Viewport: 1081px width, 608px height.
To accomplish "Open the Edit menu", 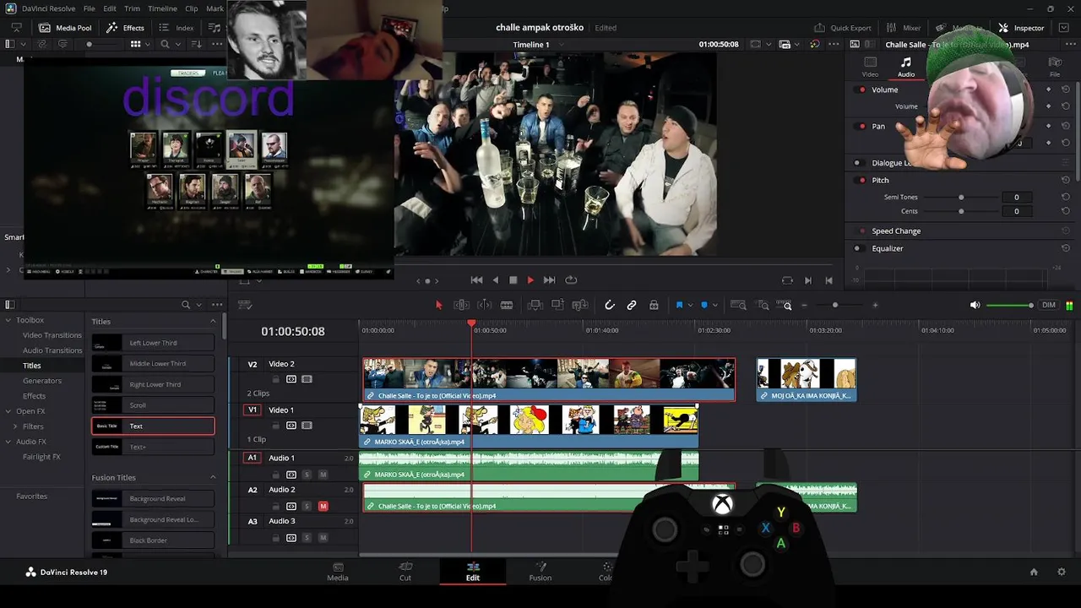I will [x=110, y=8].
